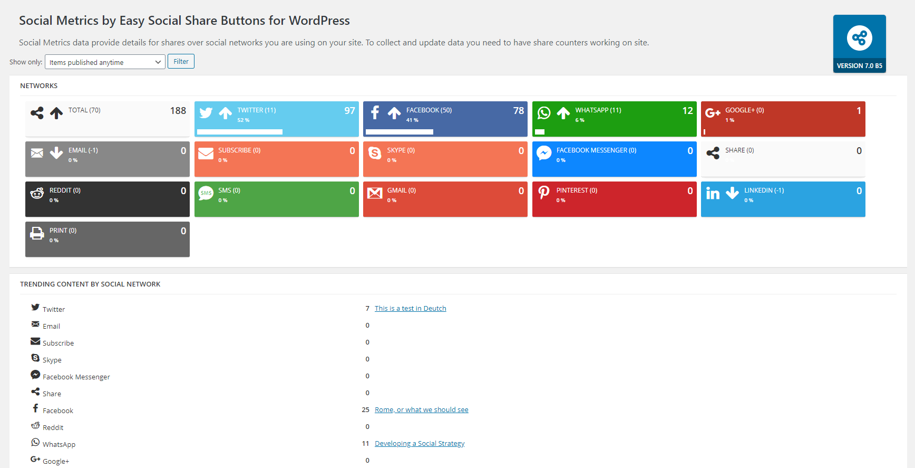Click the WhatsApp icon in the trending list
The height and width of the screenshot is (468, 915).
pos(35,442)
